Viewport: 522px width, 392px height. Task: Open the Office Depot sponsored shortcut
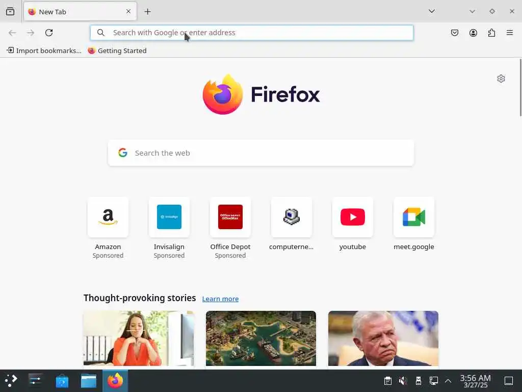click(x=230, y=228)
